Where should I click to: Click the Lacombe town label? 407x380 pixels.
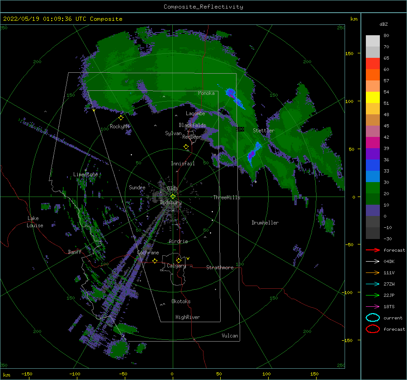[195, 113]
